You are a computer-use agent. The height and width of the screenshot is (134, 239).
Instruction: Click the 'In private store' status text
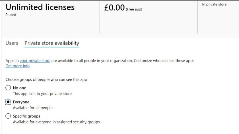[x=214, y=5]
